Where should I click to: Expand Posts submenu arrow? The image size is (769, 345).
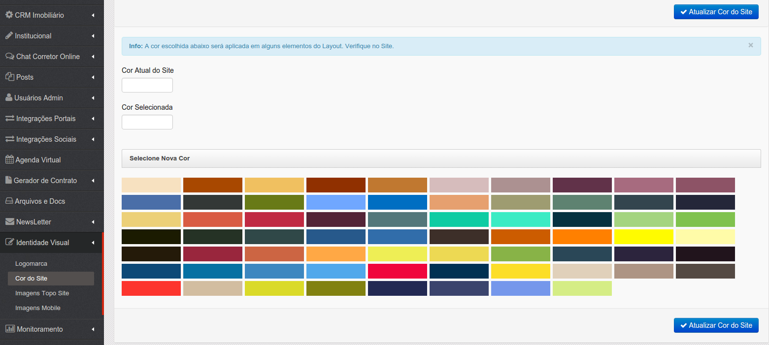pos(93,77)
